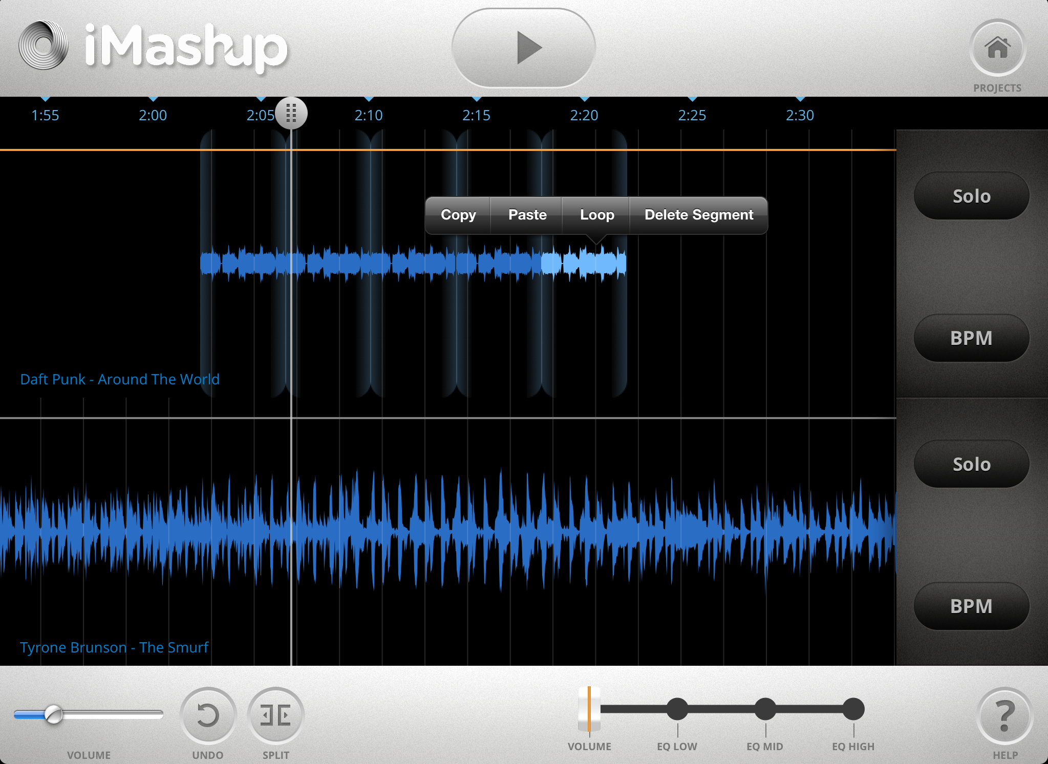Click the playhead grip handle

pos(291,113)
